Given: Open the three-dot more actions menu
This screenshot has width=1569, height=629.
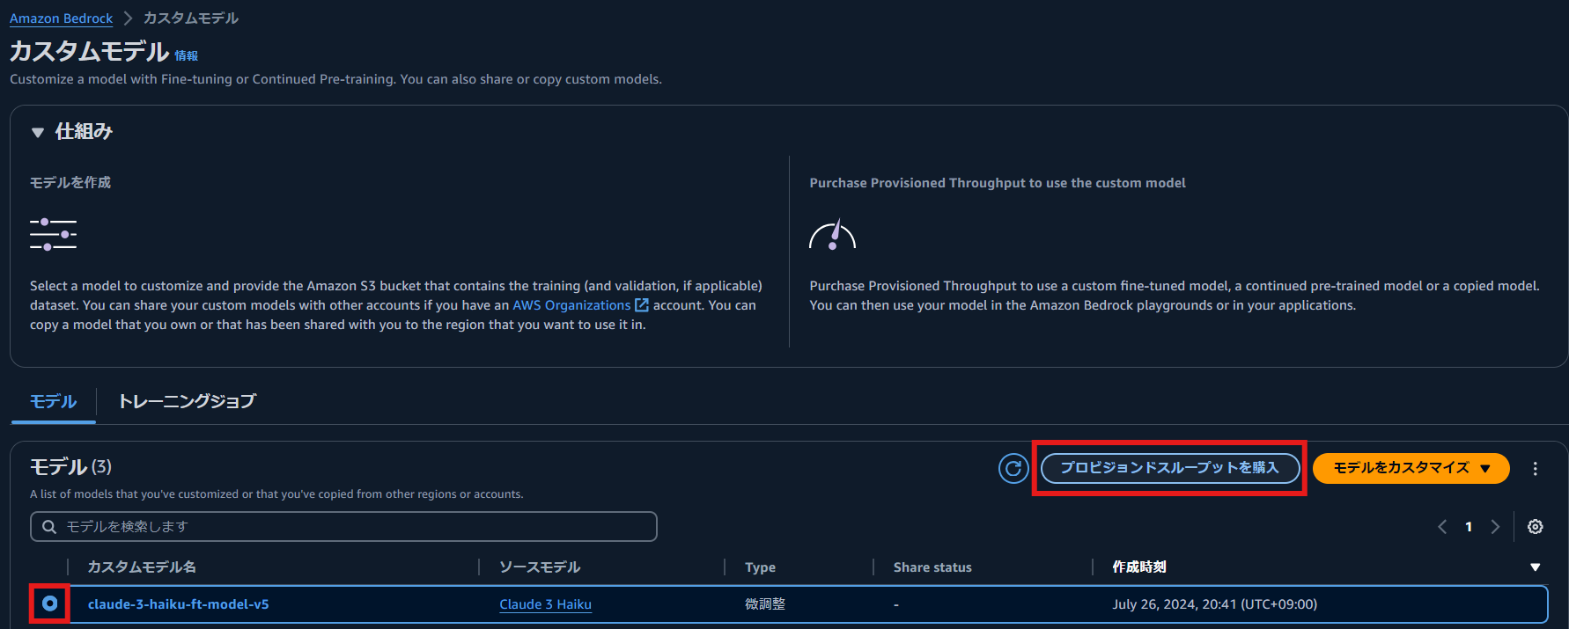Looking at the screenshot, I should [1536, 469].
